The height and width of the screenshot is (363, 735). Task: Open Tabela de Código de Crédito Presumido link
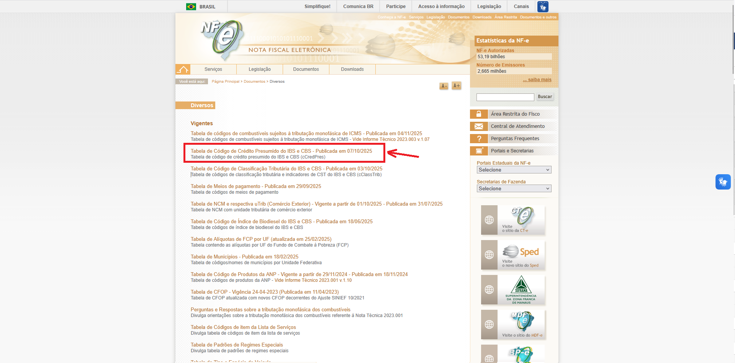point(281,151)
